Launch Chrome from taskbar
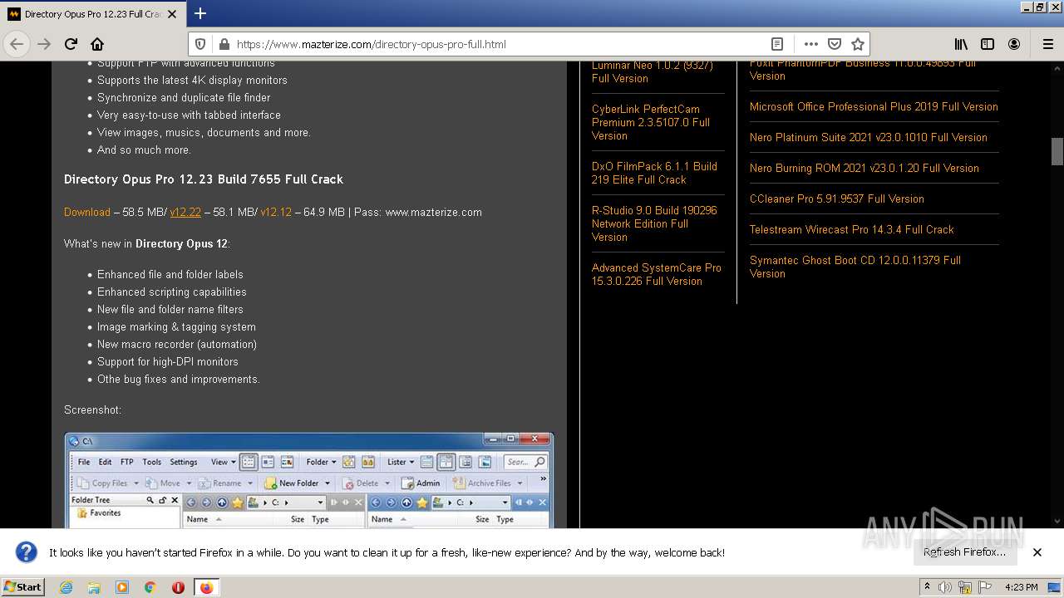1064x598 pixels. click(150, 587)
